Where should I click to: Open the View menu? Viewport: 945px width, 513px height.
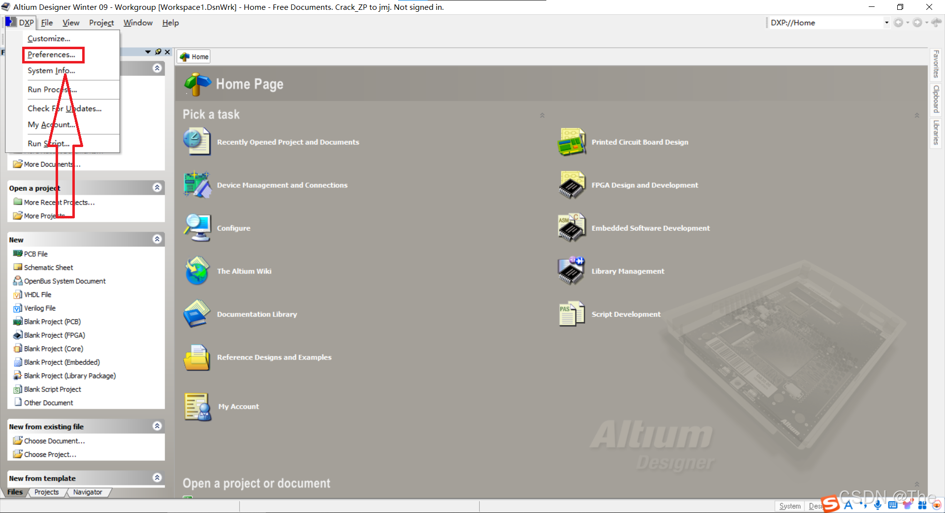(x=71, y=23)
